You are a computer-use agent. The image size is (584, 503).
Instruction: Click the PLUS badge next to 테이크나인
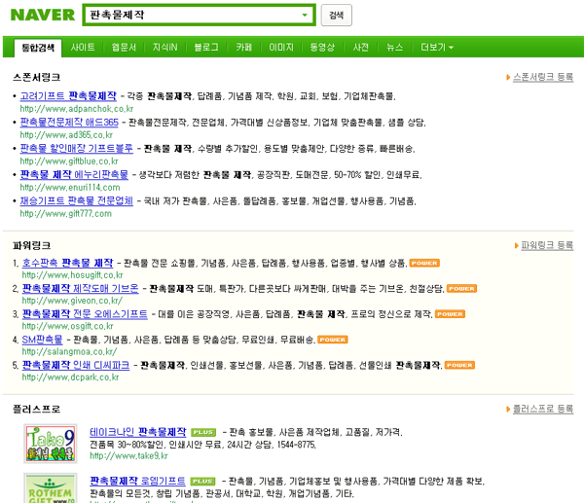tap(203, 432)
